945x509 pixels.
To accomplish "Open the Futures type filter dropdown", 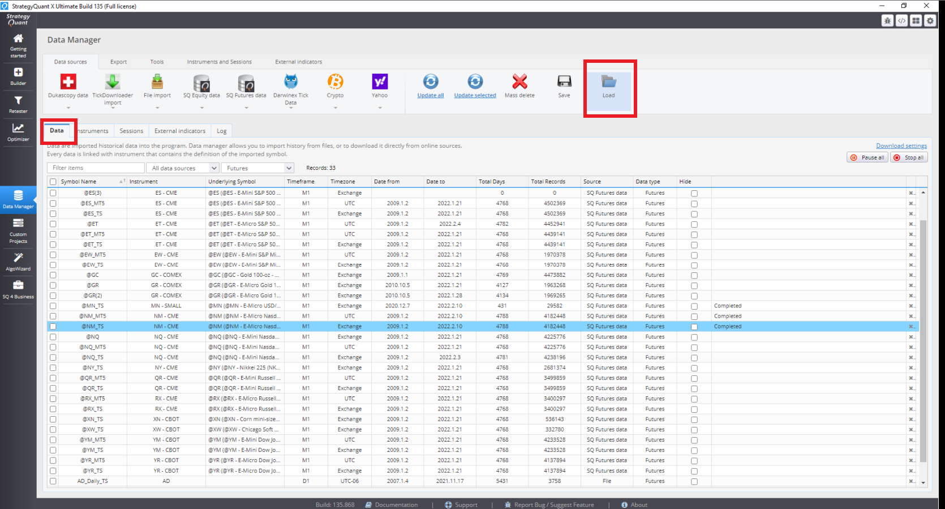I will [258, 168].
